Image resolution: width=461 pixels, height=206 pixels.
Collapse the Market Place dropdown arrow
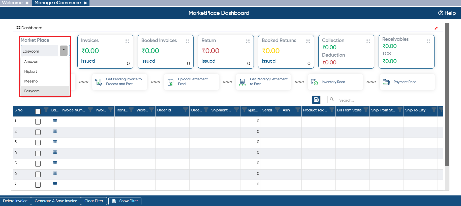coord(64,51)
